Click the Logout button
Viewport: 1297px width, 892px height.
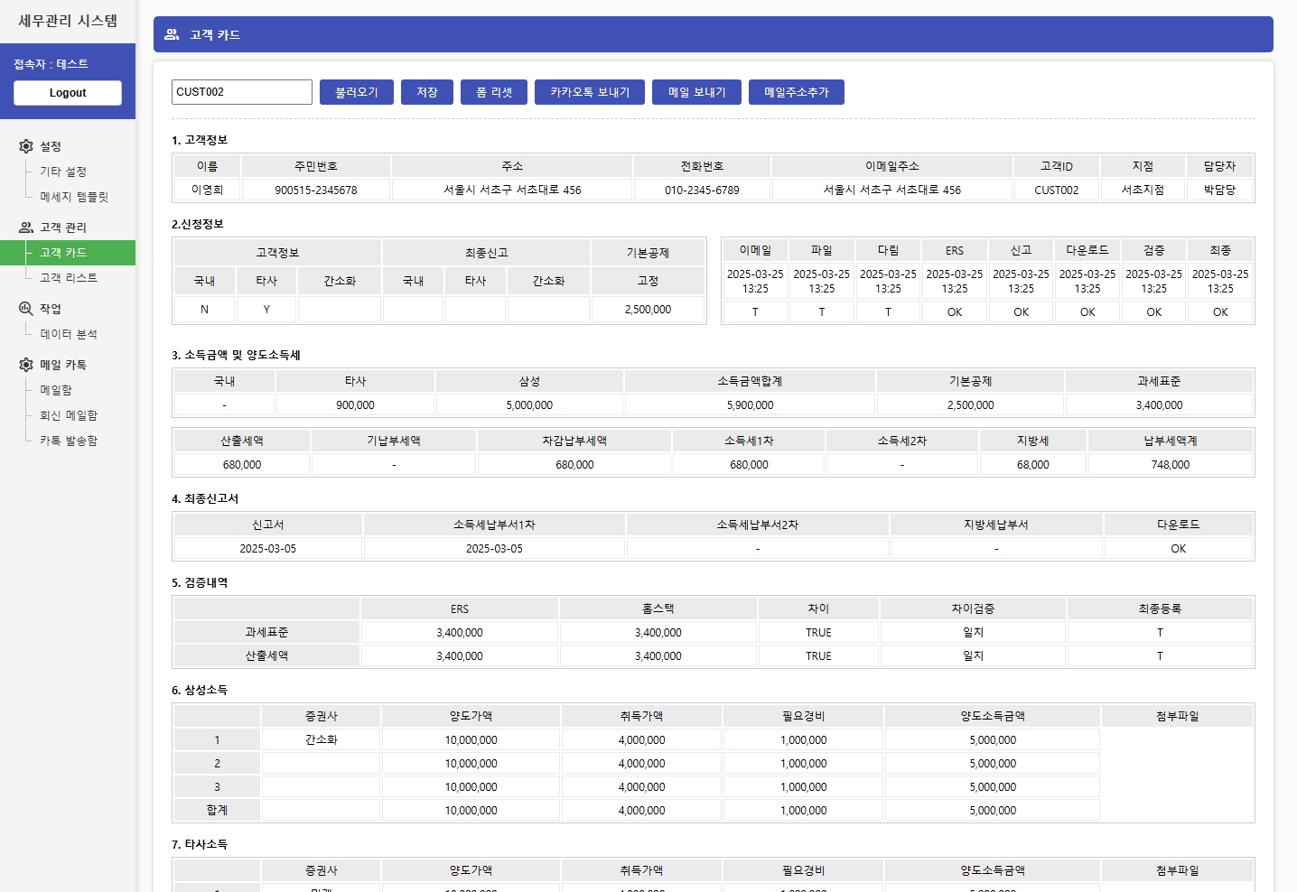[67, 92]
